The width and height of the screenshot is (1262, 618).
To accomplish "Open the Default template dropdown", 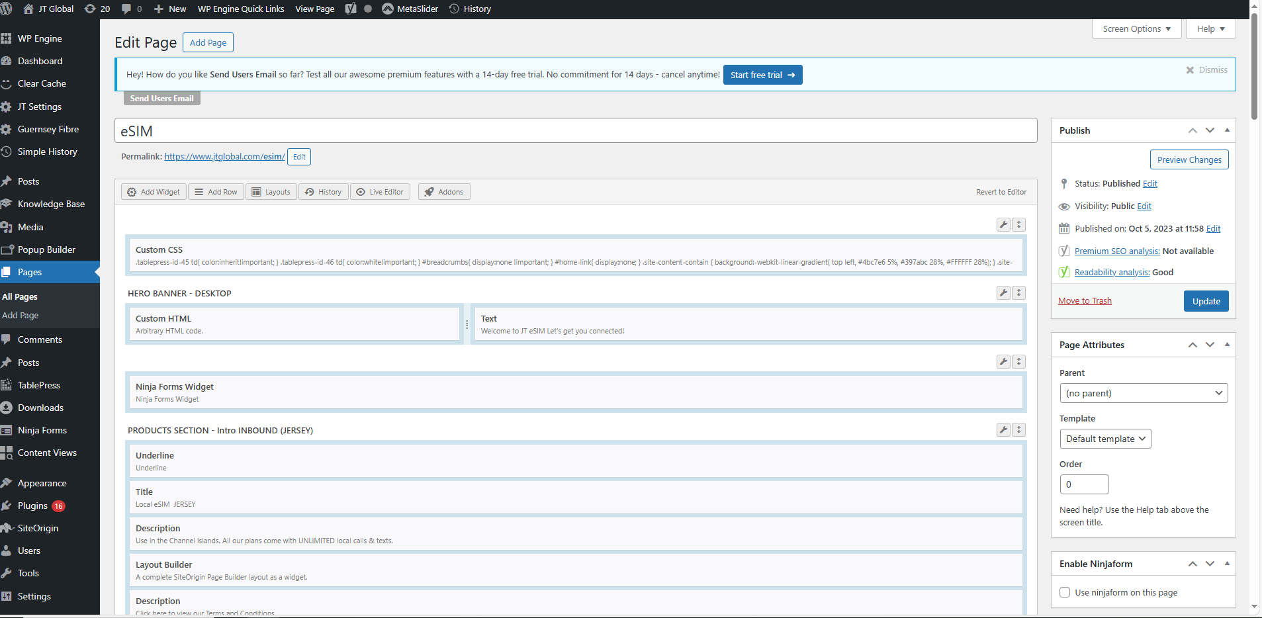I will (1105, 439).
